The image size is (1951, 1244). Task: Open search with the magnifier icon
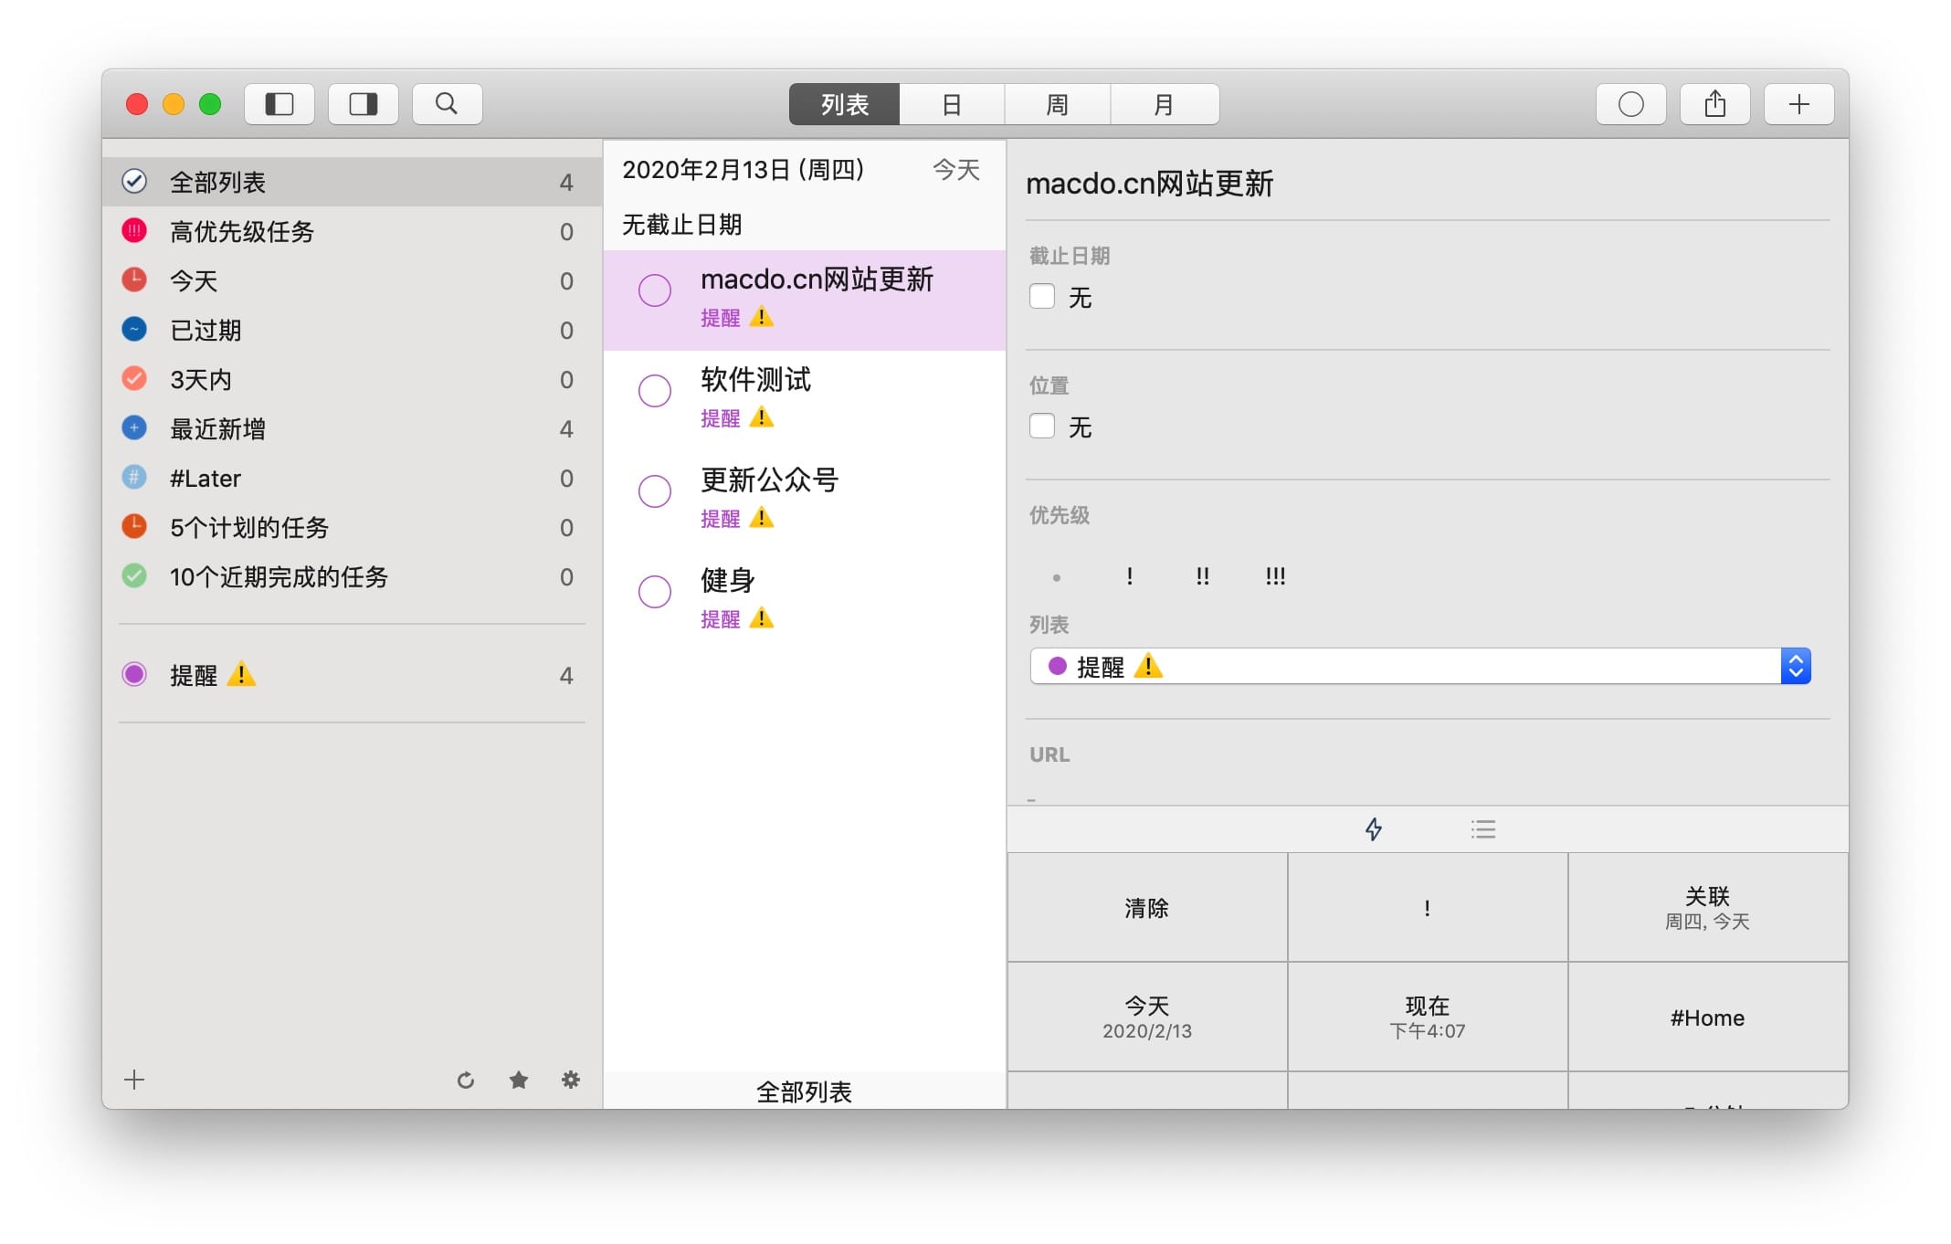[447, 104]
